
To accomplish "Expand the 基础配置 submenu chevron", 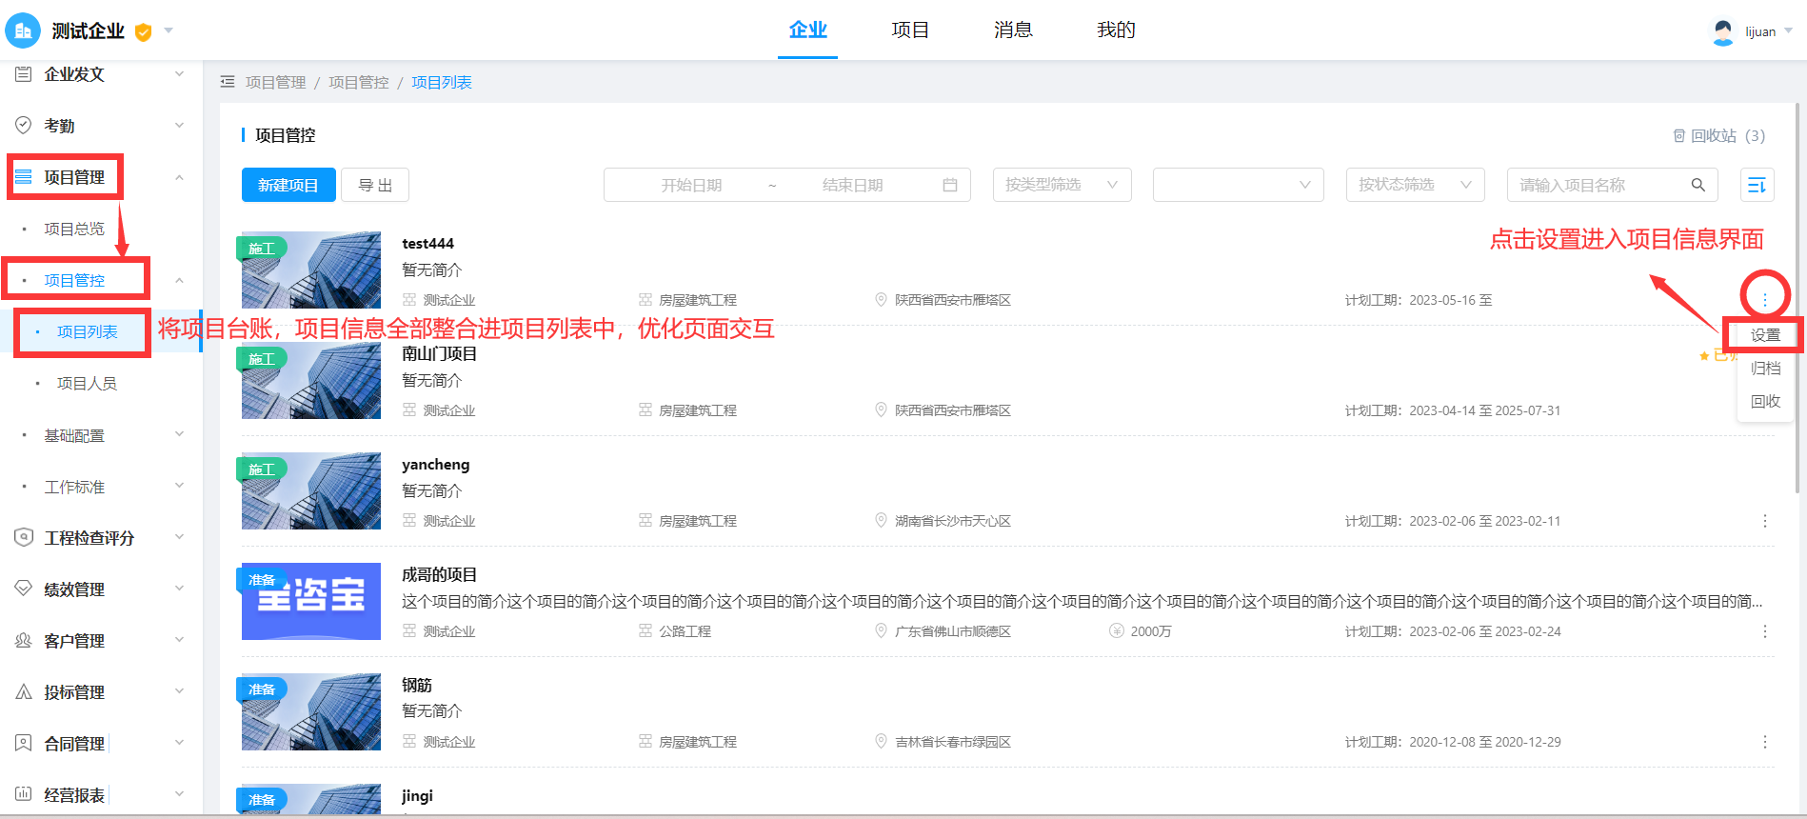I will pos(179,435).
